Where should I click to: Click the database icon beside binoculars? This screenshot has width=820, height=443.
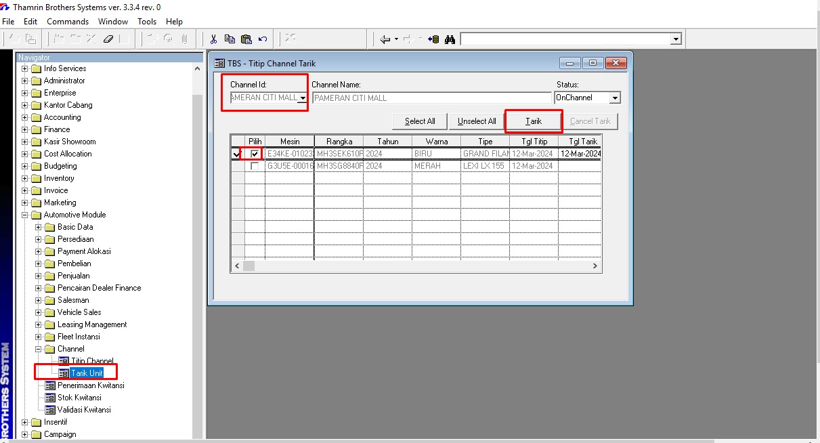(x=434, y=39)
